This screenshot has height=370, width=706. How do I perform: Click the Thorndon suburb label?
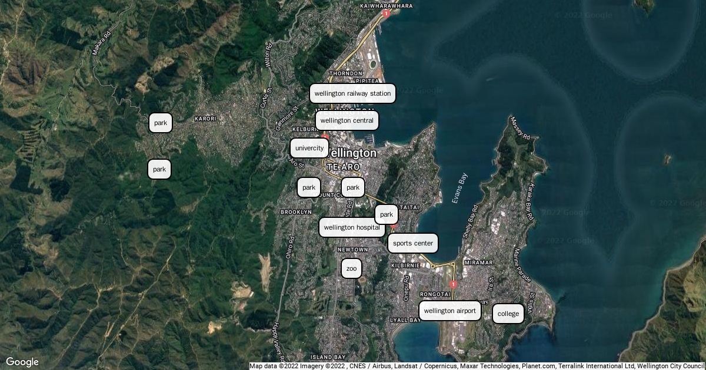(349, 73)
